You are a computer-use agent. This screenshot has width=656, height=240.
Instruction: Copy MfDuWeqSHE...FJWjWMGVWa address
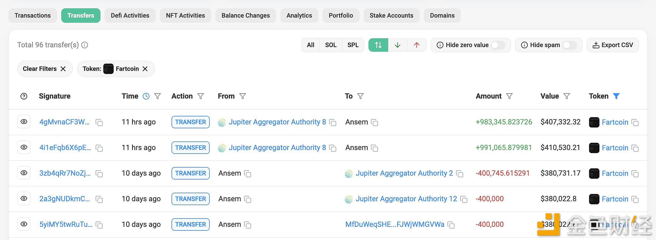click(451, 225)
